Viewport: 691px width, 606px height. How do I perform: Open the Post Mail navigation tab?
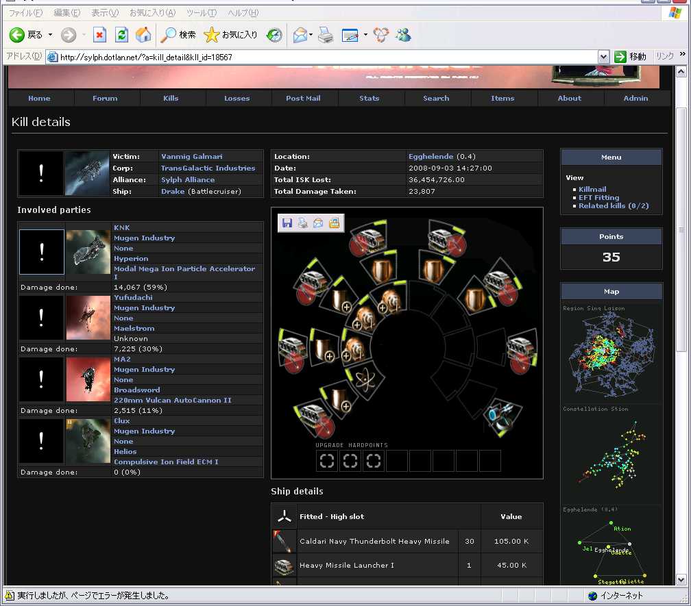[303, 98]
